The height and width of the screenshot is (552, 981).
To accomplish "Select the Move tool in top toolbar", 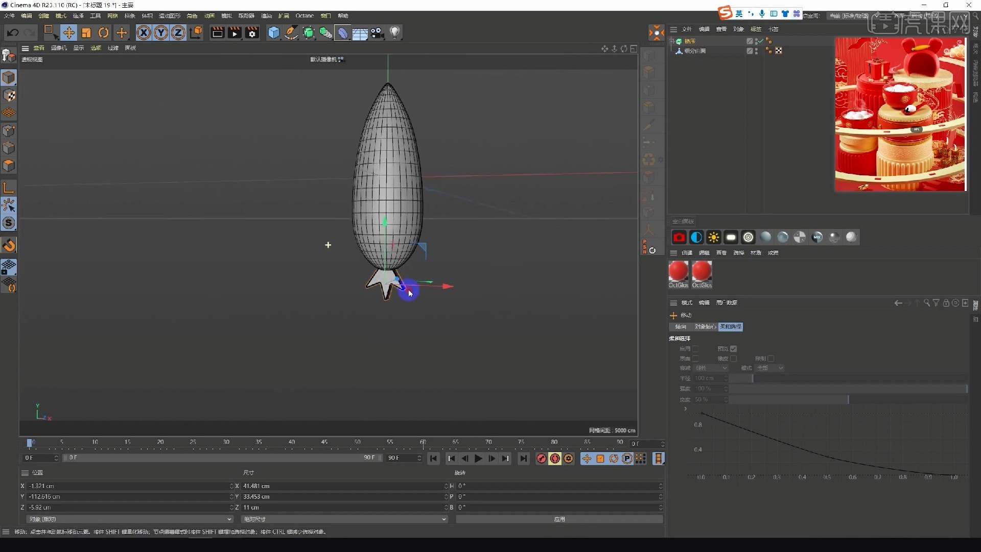I will [x=68, y=33].
